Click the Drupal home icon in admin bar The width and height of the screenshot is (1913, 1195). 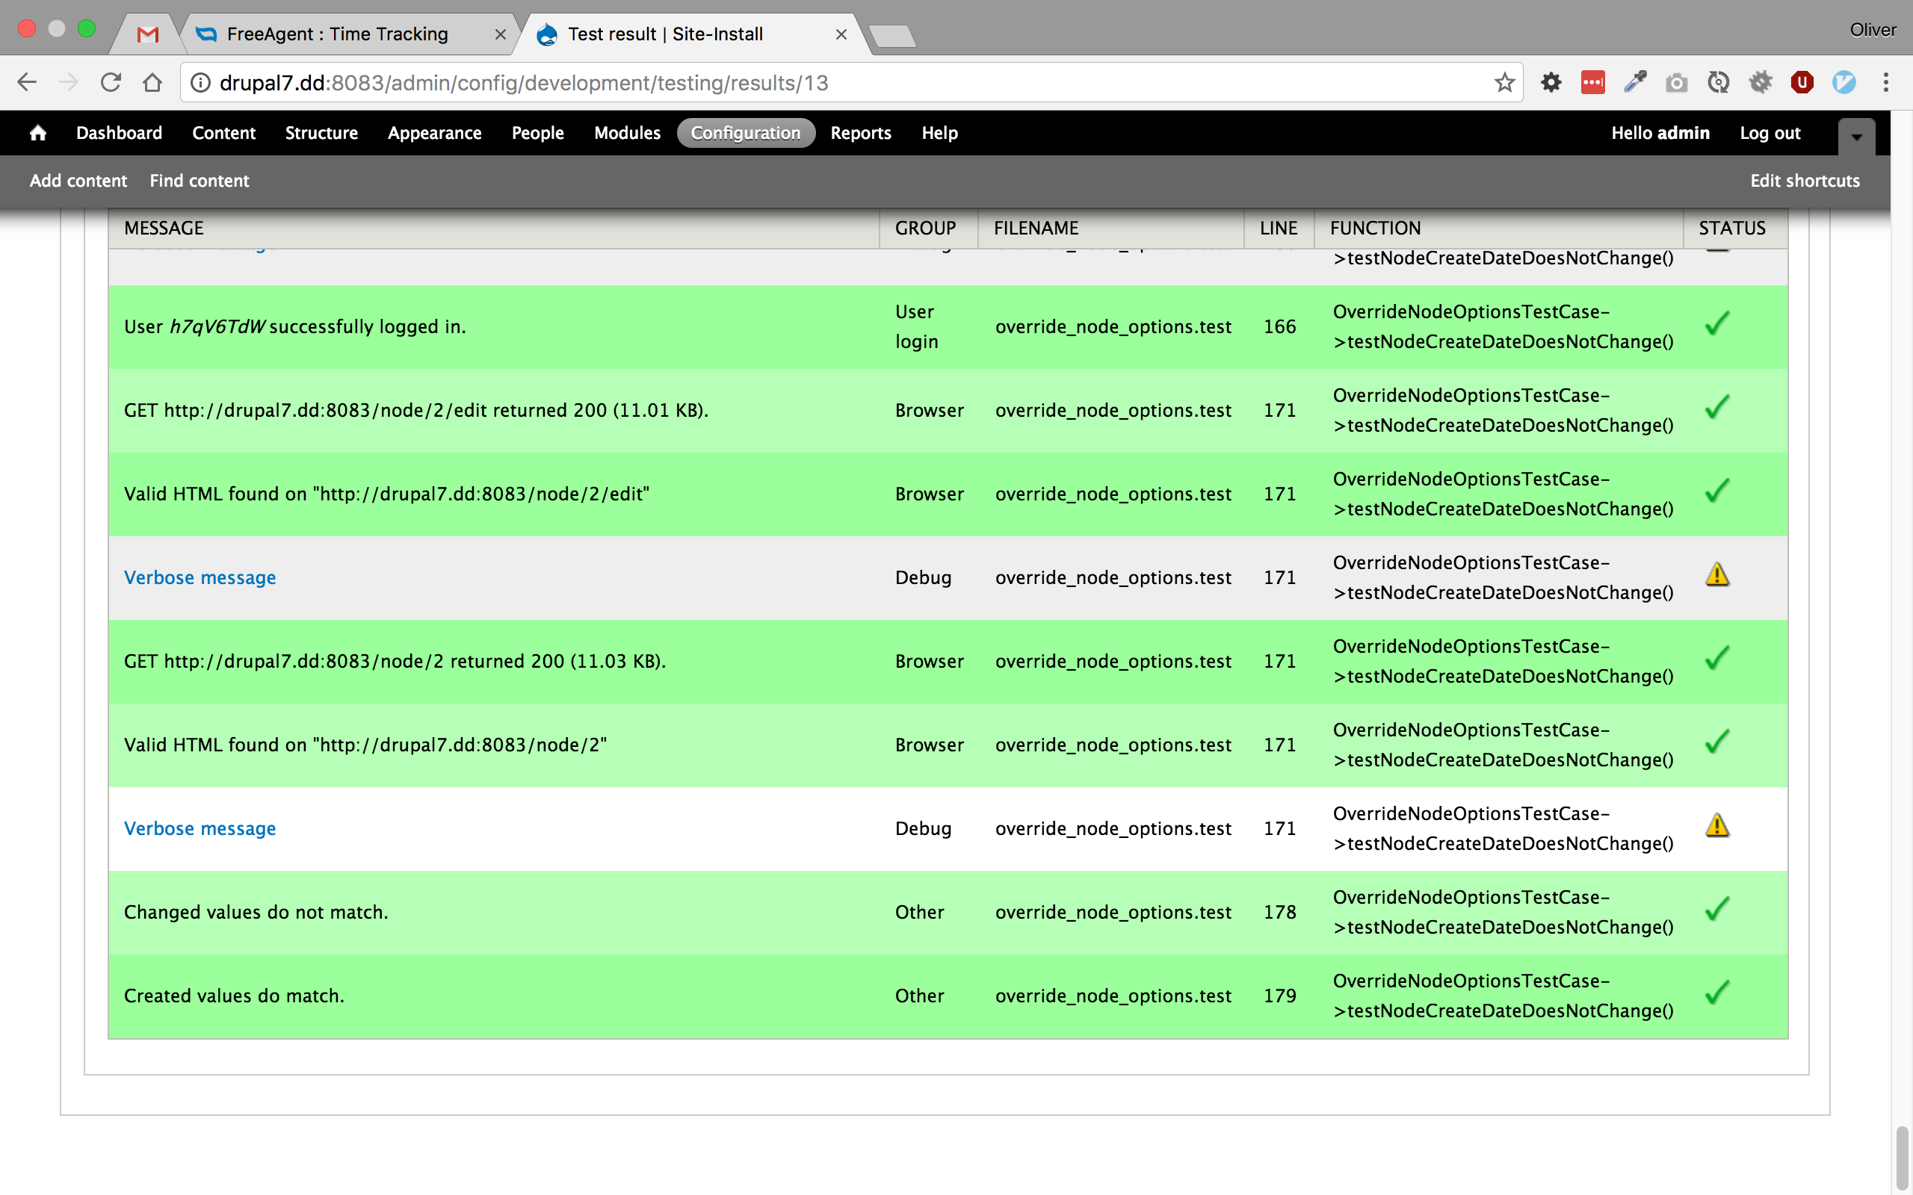point(37,133)
